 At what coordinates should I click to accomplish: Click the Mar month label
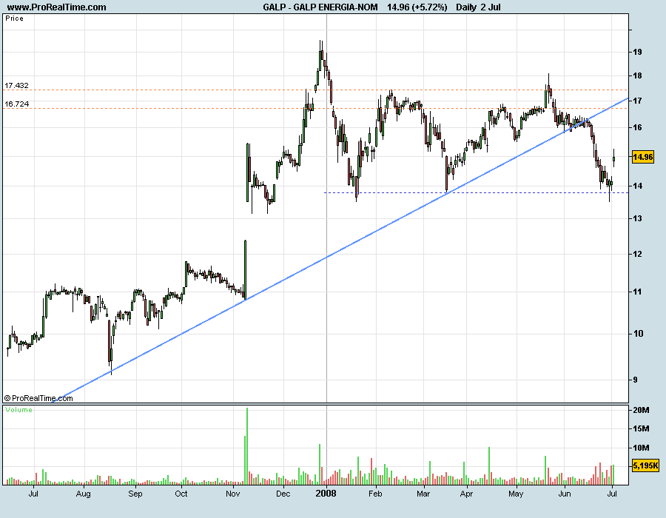pyautogui.click(x=423, y=494)
